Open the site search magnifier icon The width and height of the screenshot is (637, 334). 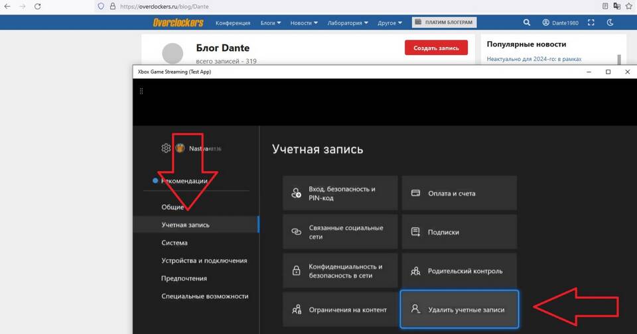[527, 23]
